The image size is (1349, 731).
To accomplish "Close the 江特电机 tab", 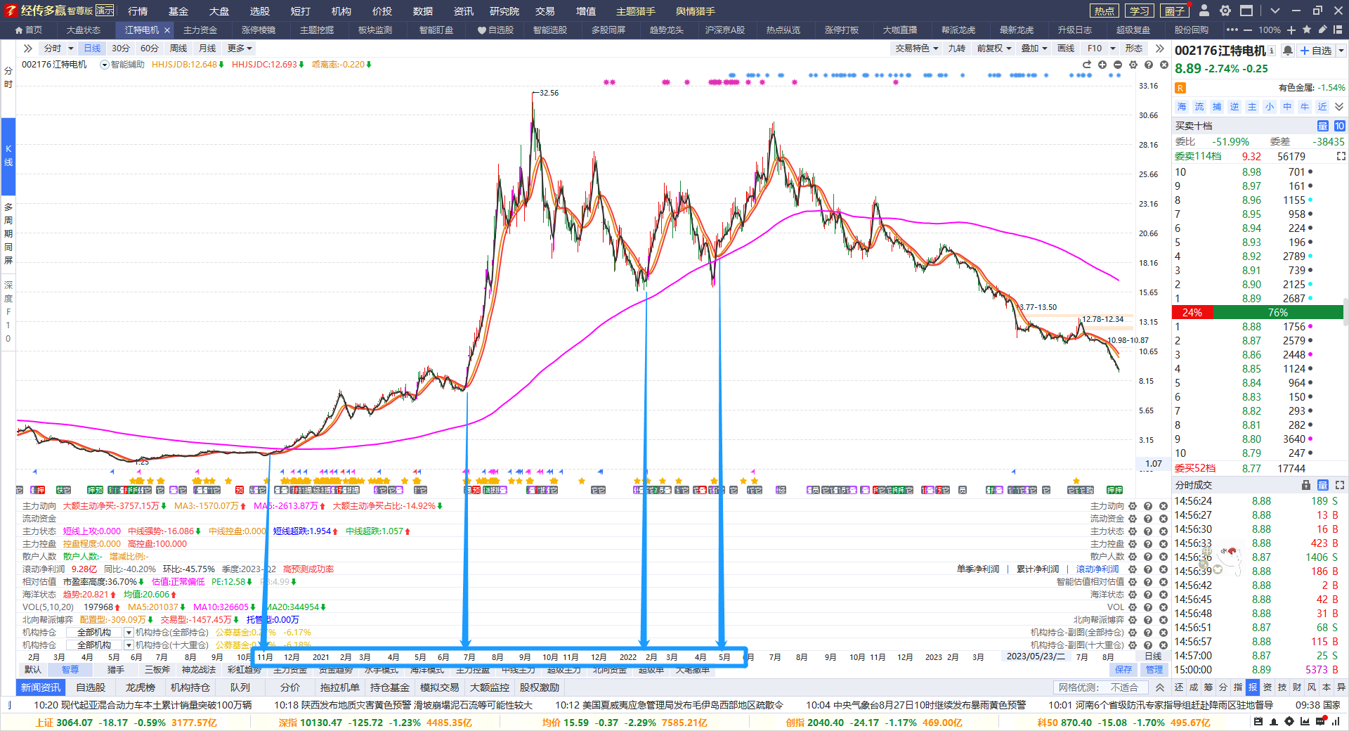I will 167,30.
